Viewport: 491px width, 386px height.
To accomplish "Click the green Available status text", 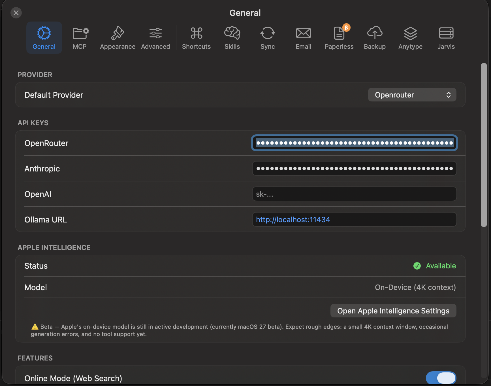I will pyautogui.click(x=441, y=266).
